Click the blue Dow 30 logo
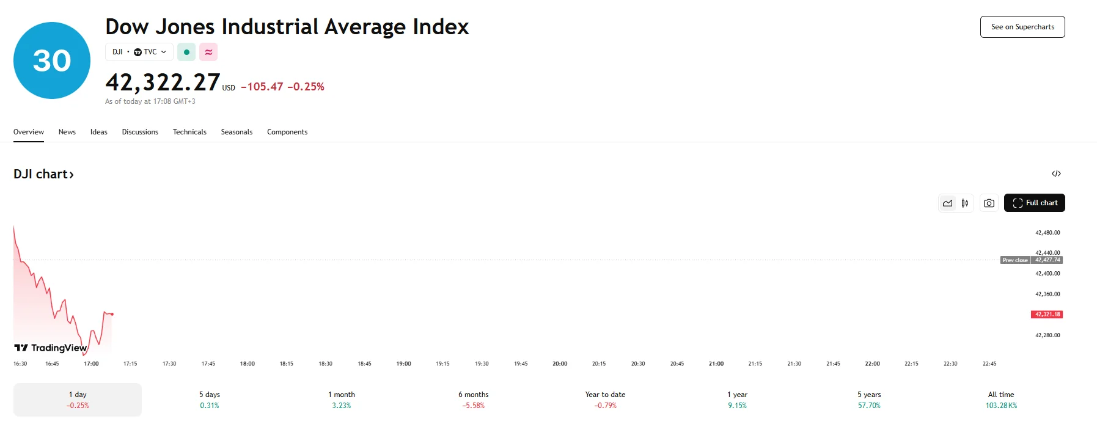1097x427 pixels. tap(52, 60)
